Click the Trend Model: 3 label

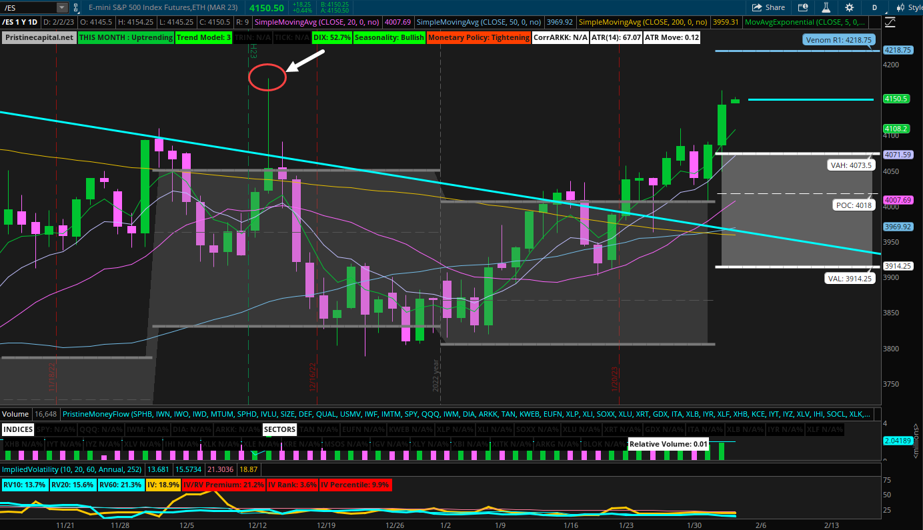coord(203,37)
